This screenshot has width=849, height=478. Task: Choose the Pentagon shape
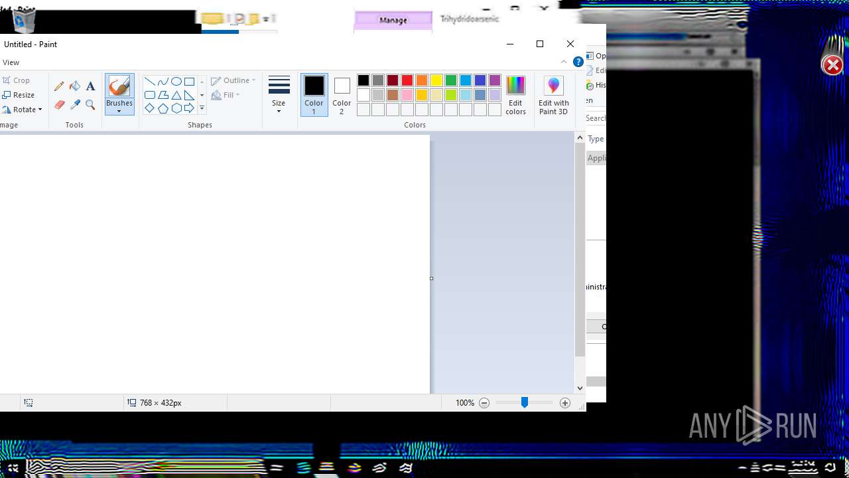coord(163,108)
